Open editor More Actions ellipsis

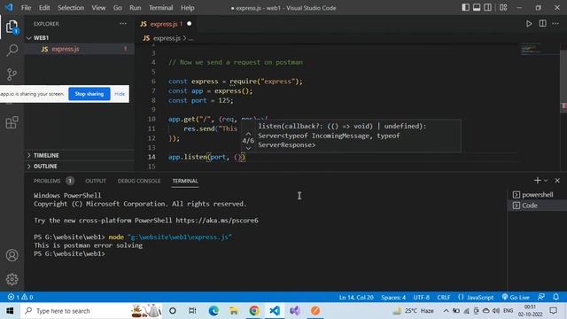tap(555, 24)
